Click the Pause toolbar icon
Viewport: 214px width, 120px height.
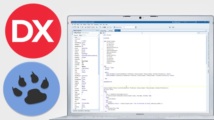click(x=103, y=27)
